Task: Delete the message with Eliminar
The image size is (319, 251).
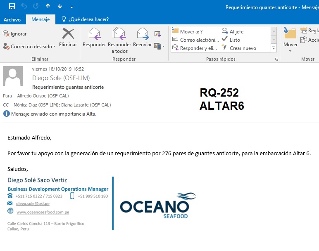Action: coord(68,38)
